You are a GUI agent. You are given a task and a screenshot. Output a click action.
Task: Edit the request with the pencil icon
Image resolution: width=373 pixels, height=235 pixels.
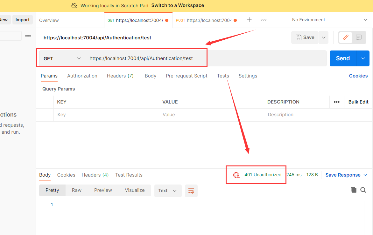click(x=345, y=37)
